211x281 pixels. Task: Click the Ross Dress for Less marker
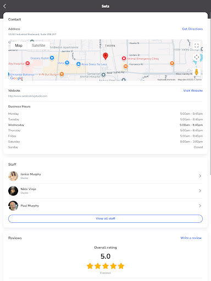coord(79,64)
